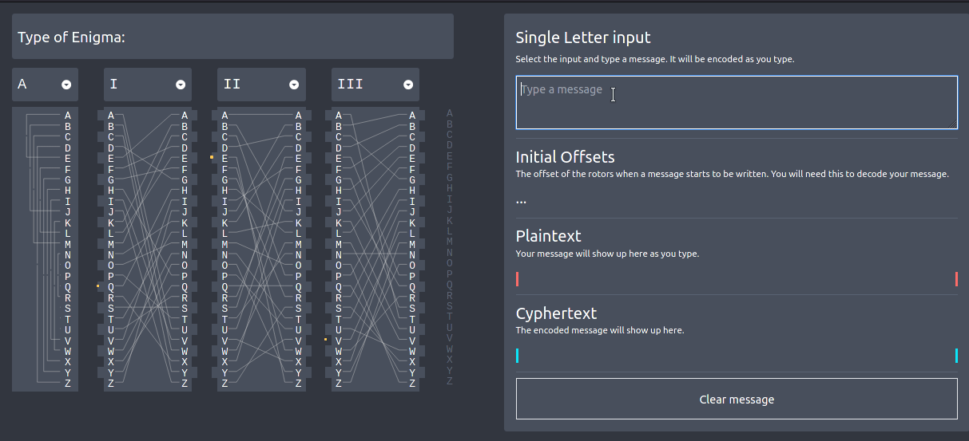Open the rotor I selection dropdown
Image resolution: width=969 pixels, height=441 pixels.
pos(147,84)
